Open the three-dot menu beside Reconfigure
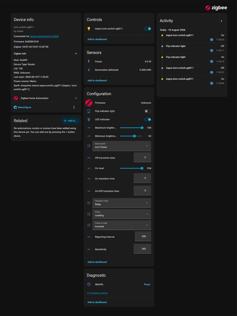Image resolution: width=237 pixels, height=316 pixels. point(74,107)
